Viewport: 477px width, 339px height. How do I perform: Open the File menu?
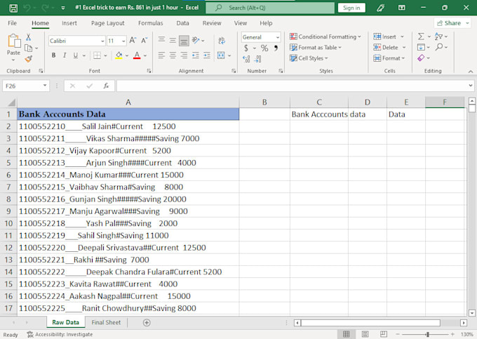point(12,23)
